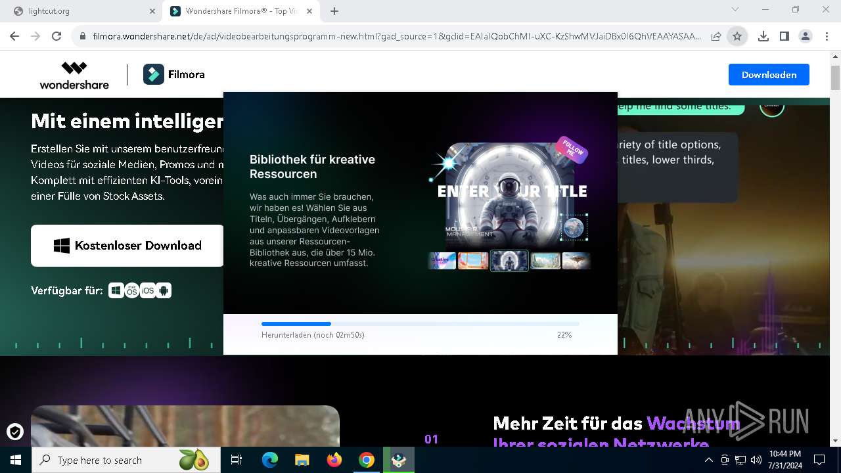Launch Microsoft Edge from taskbar
Viewport: 841px width, 473px height.
(x=270, y=460)
